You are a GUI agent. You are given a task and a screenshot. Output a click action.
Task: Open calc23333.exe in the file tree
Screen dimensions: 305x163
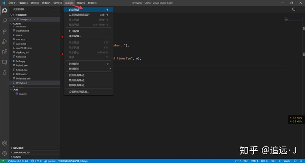point(35,48)
